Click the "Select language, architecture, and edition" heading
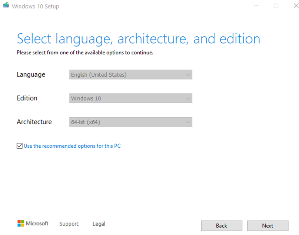Image resolution: width=299 pixels, height=235 pixels. [138, 39]
